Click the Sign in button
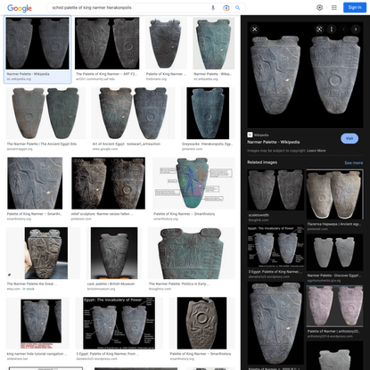 [x=355, y=7]
